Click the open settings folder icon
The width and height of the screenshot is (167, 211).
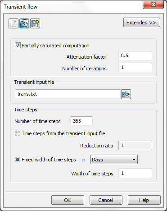(24, 23)
